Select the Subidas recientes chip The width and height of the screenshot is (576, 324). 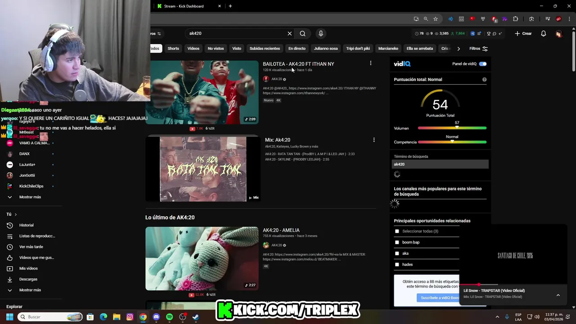tap(265, 49)
